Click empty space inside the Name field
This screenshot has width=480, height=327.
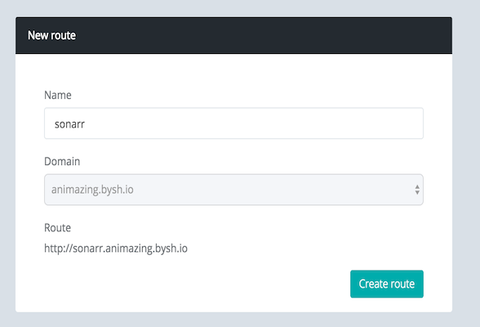point(254,123)
